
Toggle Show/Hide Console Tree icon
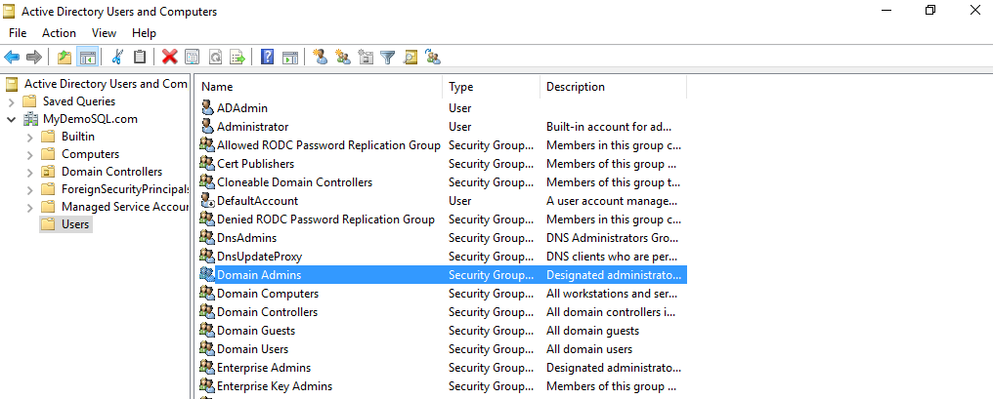[x=87, y=58]
